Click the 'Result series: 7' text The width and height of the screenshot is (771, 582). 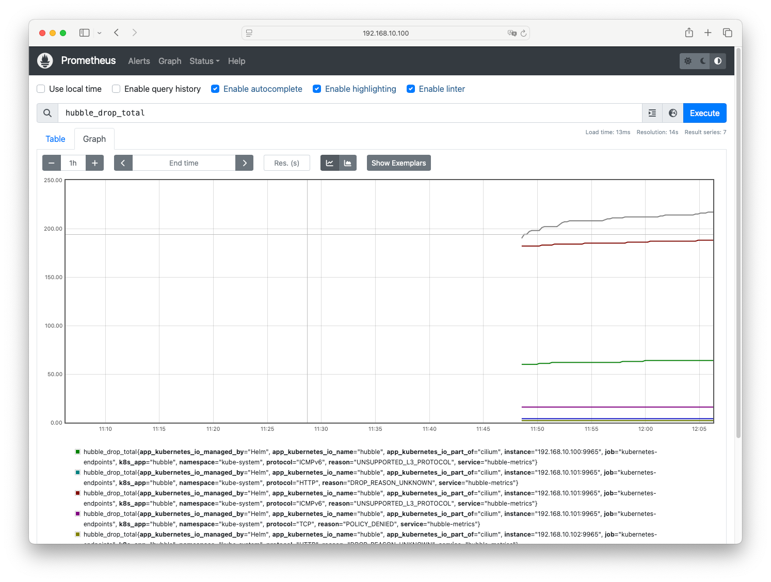[705, 132]
